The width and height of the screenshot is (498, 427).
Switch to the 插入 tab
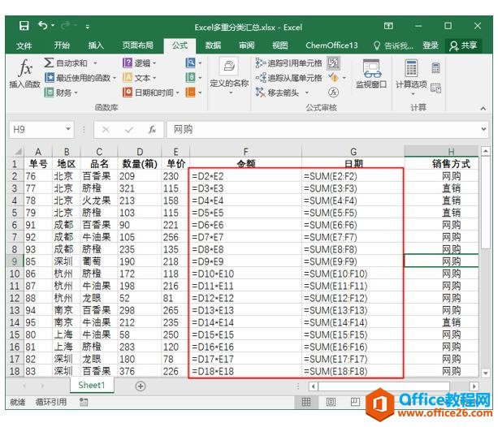coord(96,45)
